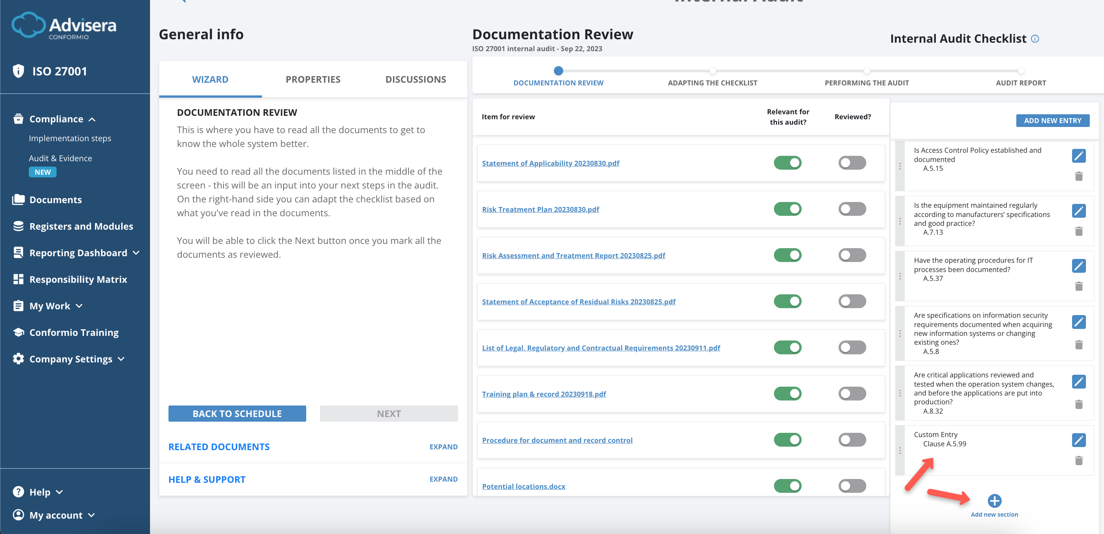Switch to the Discussions tab
Viewport: 1104px width, 534px height.
tap(415, 79)
